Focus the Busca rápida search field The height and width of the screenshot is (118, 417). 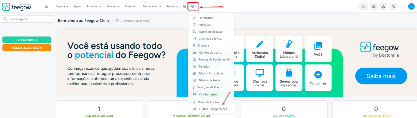tap(27, 19)
